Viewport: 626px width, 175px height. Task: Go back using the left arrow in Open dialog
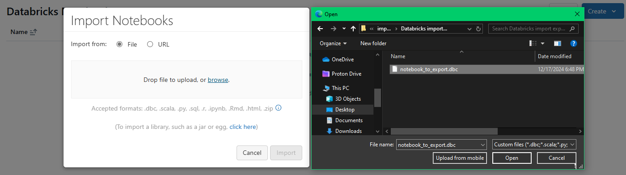point(320,29)
